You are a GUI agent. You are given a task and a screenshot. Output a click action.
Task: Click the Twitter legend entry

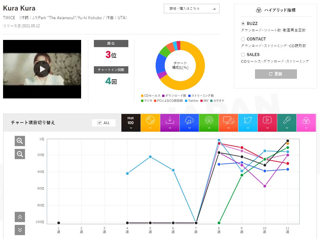[x=192, y=101]
